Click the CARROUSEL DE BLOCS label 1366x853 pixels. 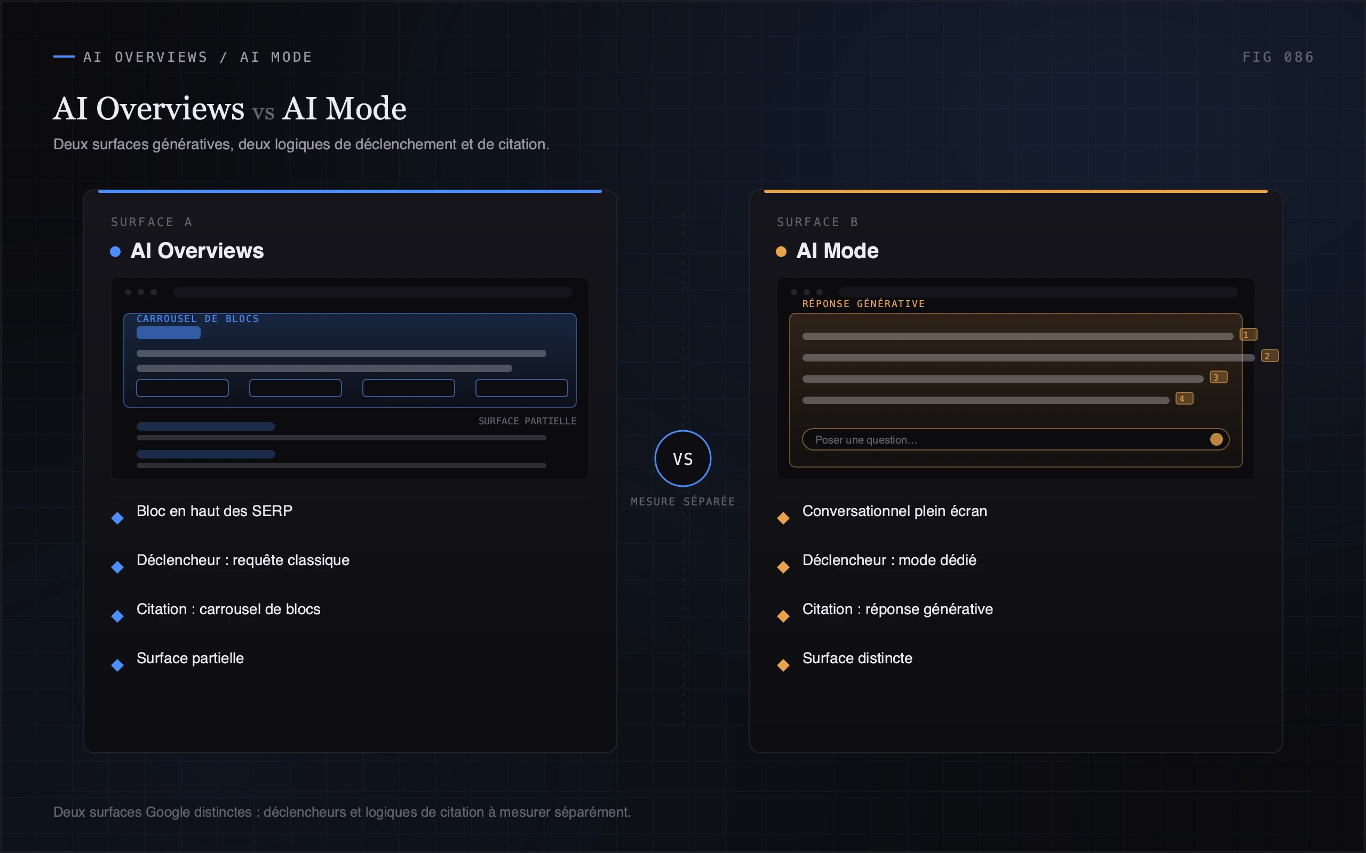[x=197, y=319]
